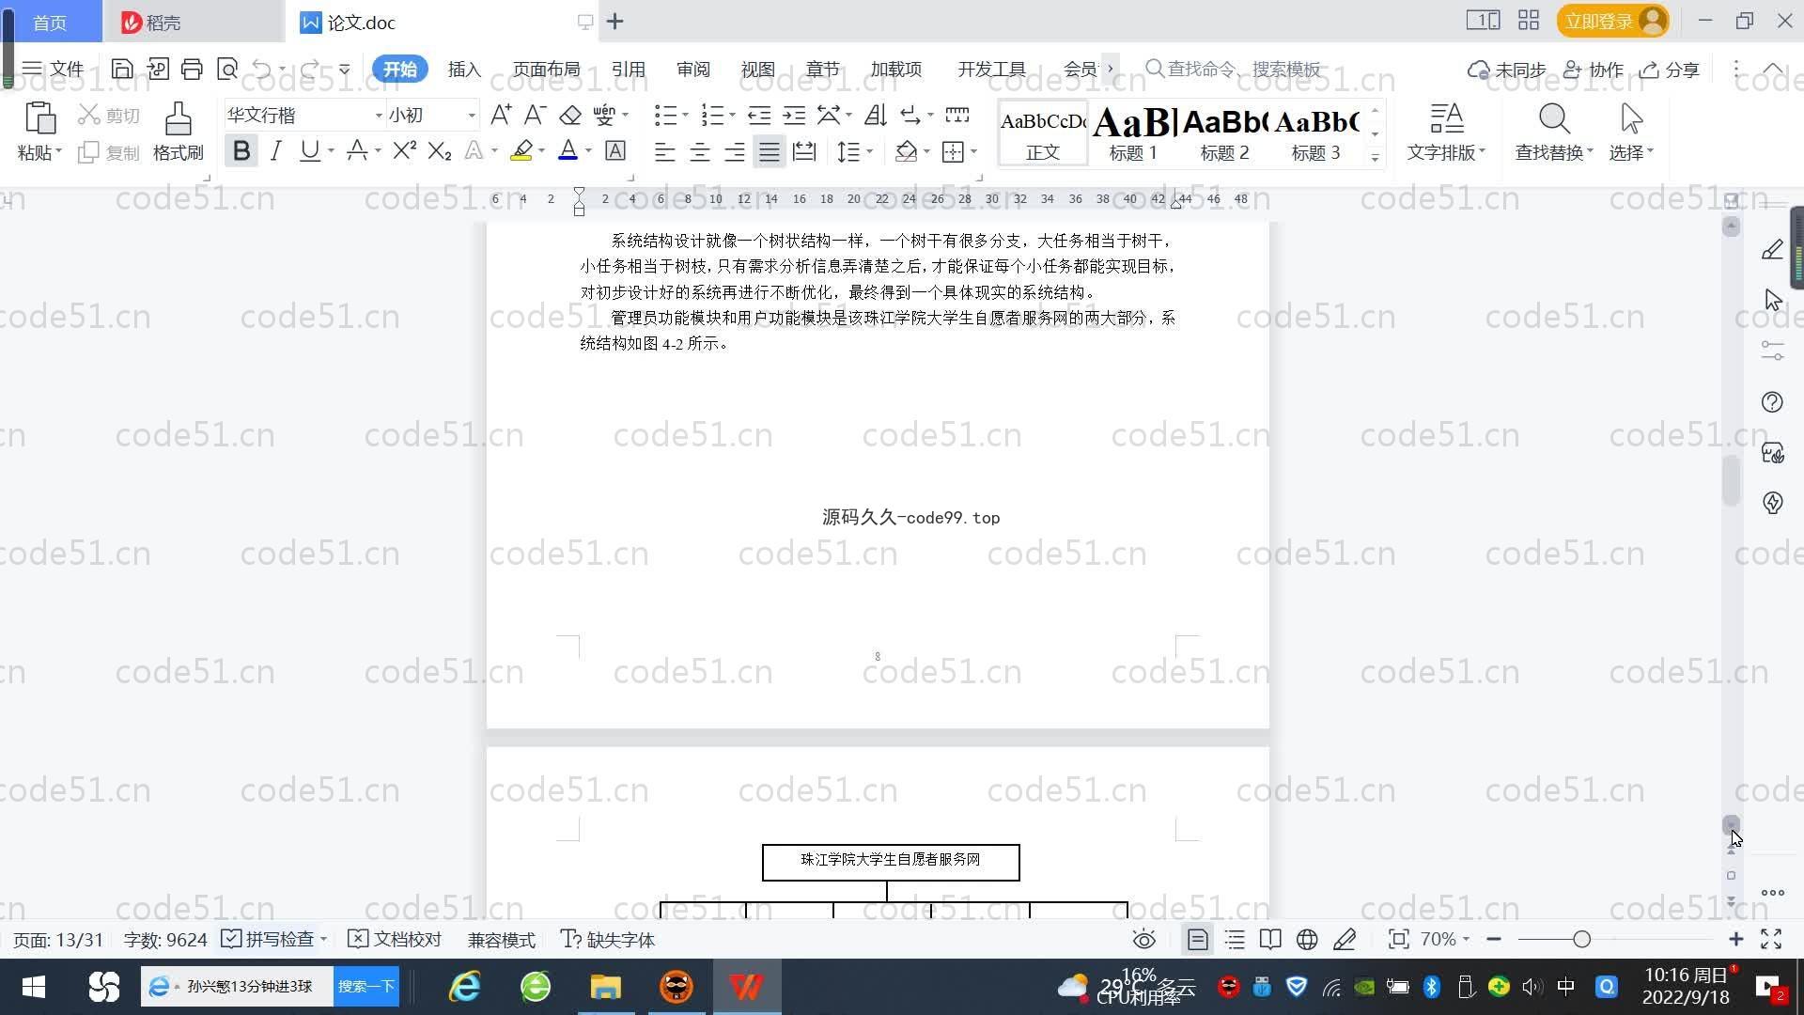Open the 插入 ribbon tab
Image resolution: width=1804 pixels, height=1015 pixels.
point(464,70)
